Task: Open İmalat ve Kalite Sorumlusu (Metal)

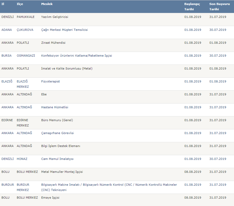Action: [67, 68]
